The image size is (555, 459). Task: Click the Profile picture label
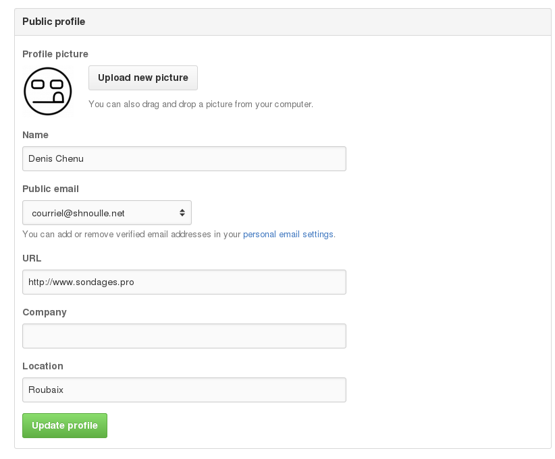click(55, 54)
